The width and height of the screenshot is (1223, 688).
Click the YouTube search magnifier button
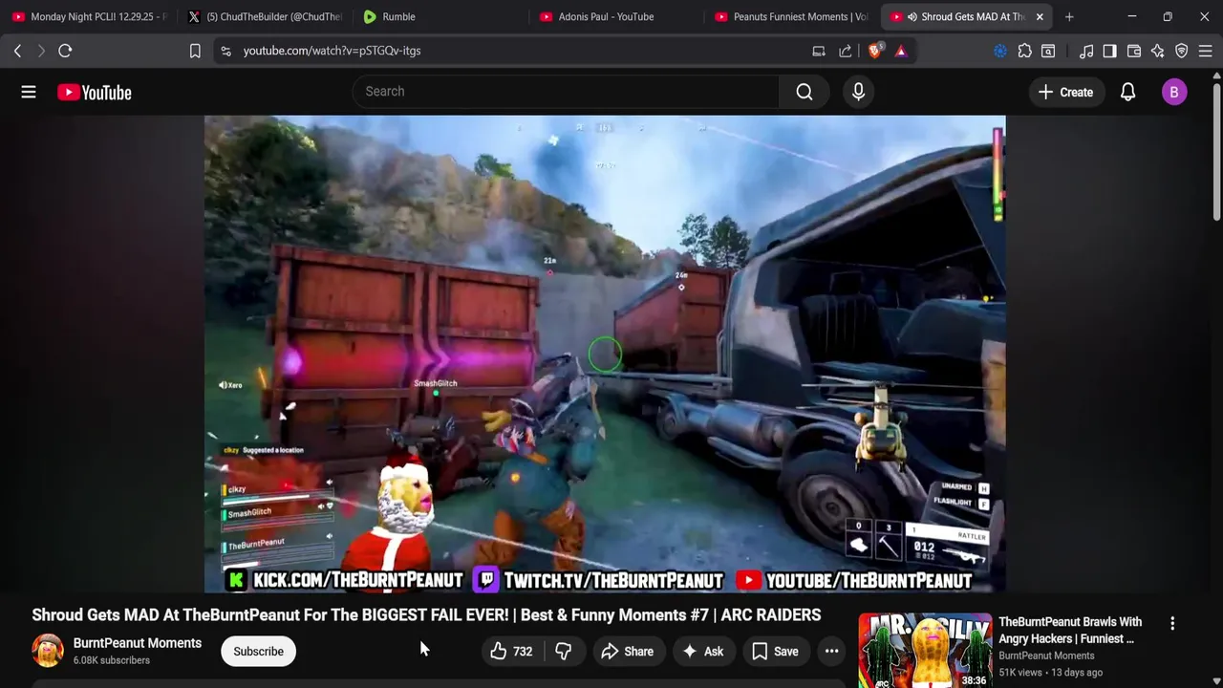click(805, 92)
